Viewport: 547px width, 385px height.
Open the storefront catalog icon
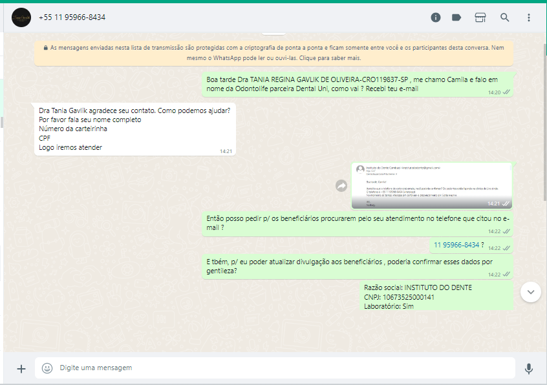click(x=480, y=17)
